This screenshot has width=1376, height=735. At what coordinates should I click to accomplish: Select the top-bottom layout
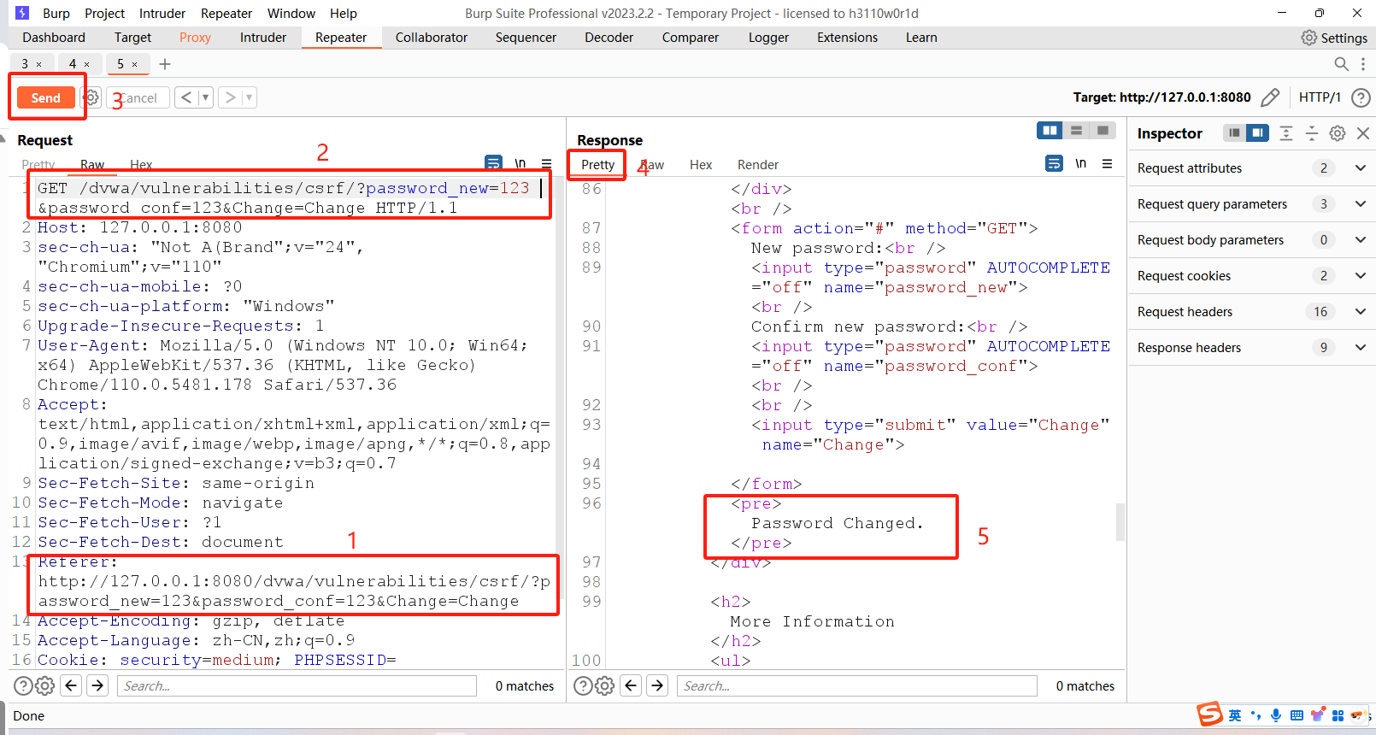coord(1076,131)
